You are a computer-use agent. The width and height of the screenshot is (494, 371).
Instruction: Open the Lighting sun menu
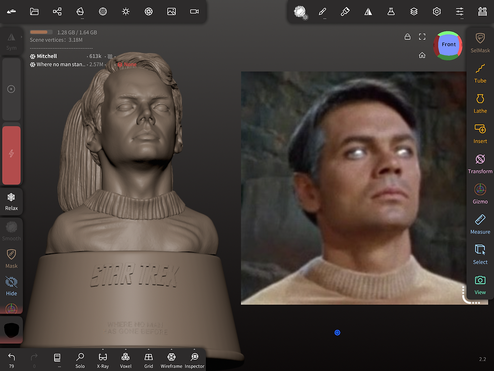coord(126,12)
